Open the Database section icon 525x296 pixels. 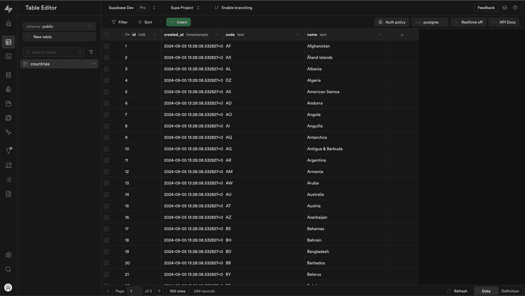(8, 75)
